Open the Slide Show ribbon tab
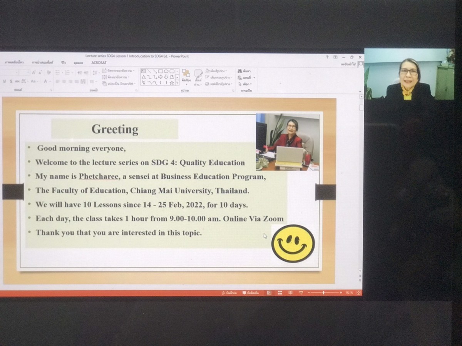462x346 pixels. [x=42, y=62]
